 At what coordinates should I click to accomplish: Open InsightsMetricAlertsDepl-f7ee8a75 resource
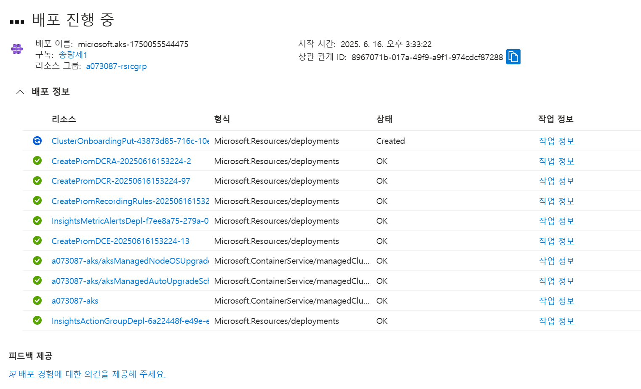click(130, 221)
